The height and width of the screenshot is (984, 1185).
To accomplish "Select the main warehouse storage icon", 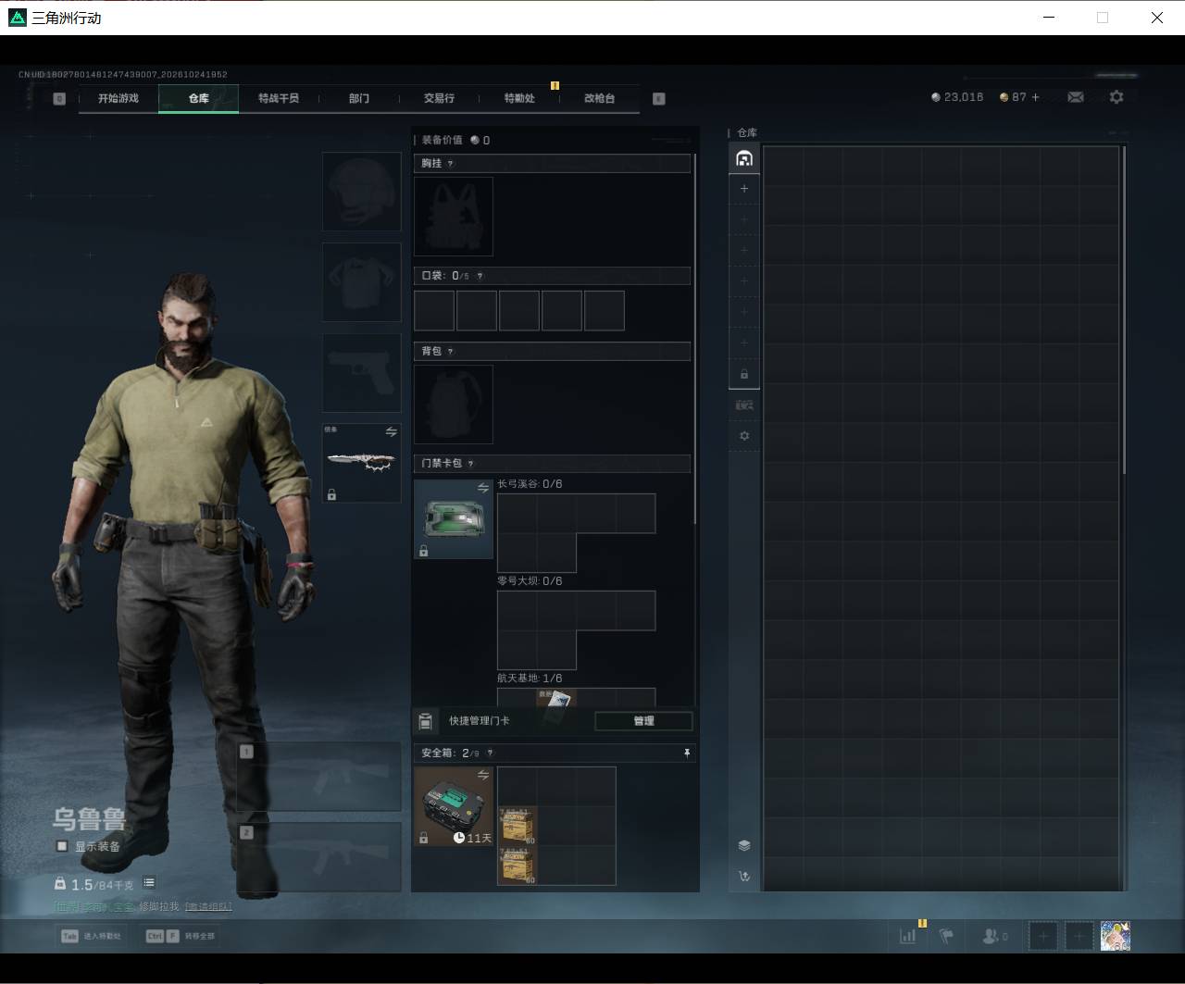I will tap(744, 158).
